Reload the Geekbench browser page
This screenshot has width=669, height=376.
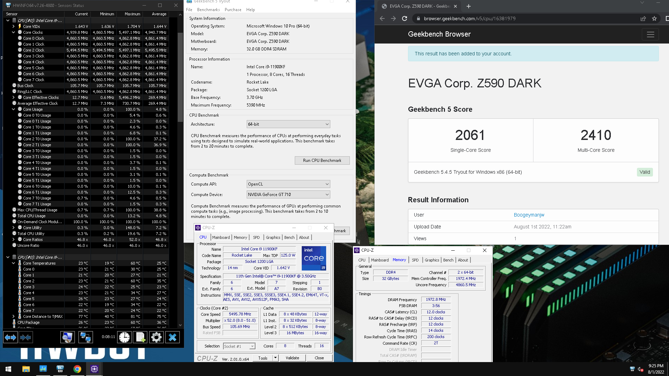[405, 18]
